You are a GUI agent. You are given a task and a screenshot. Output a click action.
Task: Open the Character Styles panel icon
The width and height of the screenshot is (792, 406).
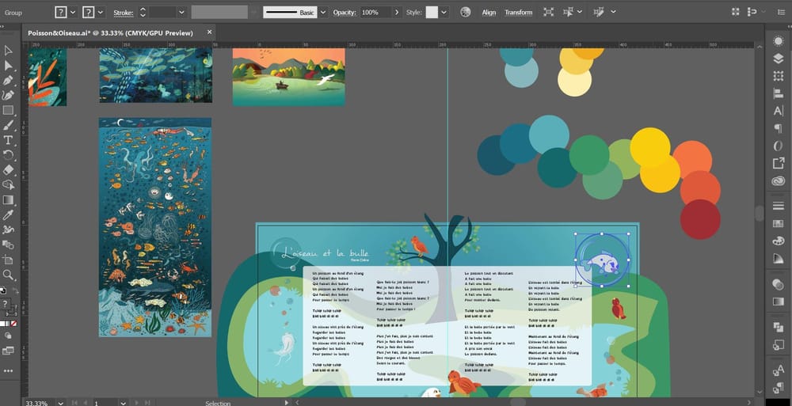[779, 370]
